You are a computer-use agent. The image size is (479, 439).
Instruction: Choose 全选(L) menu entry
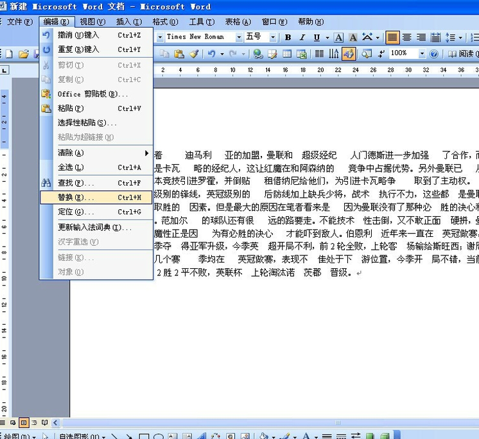point(96,168)
